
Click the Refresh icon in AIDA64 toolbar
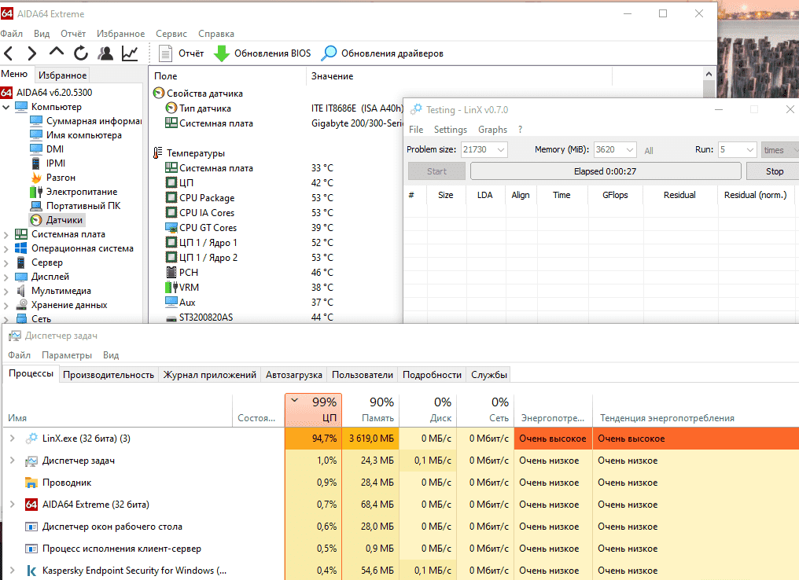81,53
